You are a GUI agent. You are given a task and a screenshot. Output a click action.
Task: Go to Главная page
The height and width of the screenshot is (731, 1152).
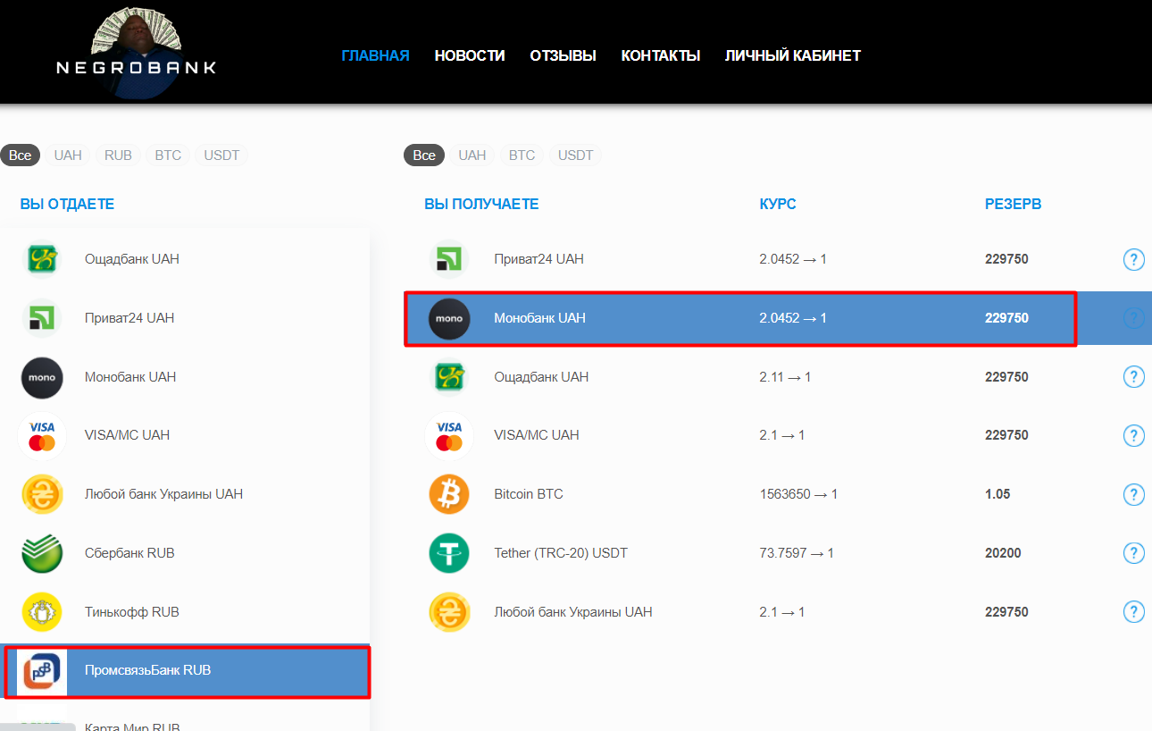point(376,55)
